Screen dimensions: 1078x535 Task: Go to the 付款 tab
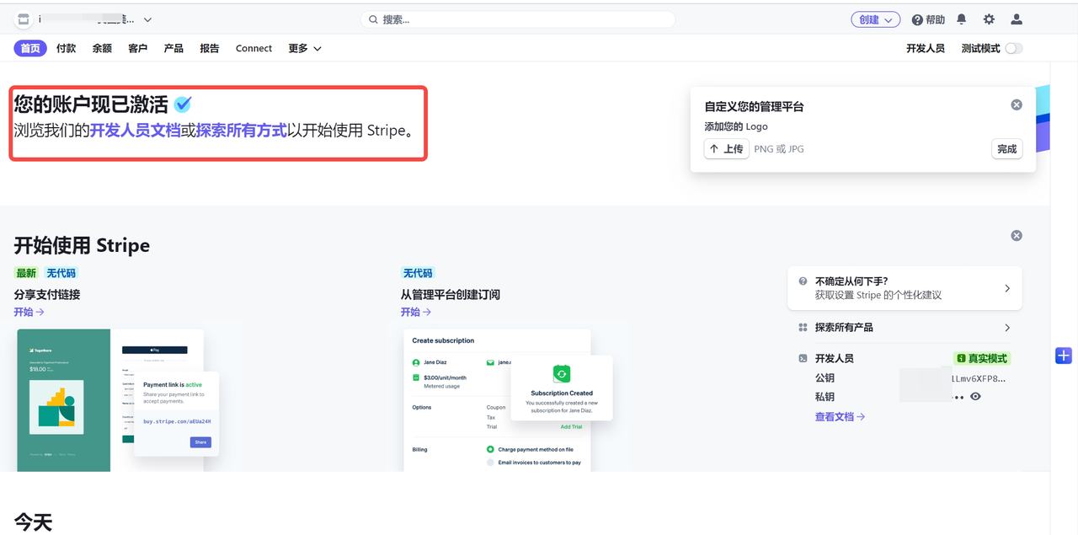(x=67, y=48)
